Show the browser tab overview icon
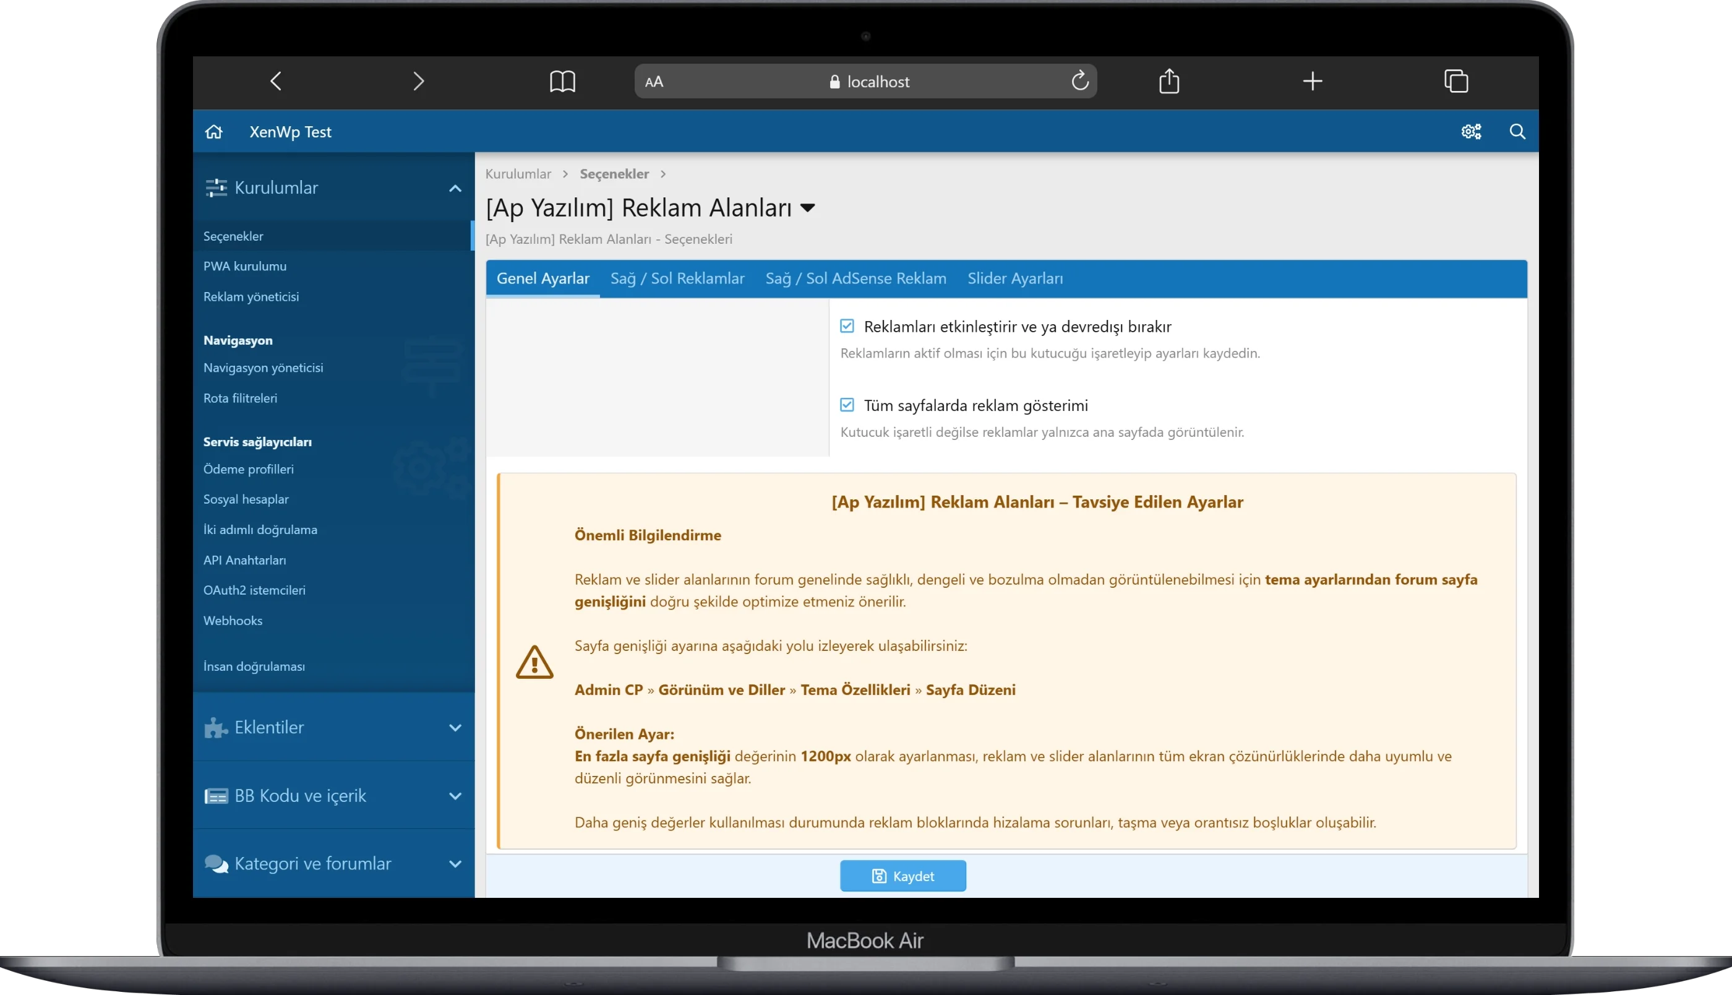The image size is (1732, 995). pos(1455,81)
